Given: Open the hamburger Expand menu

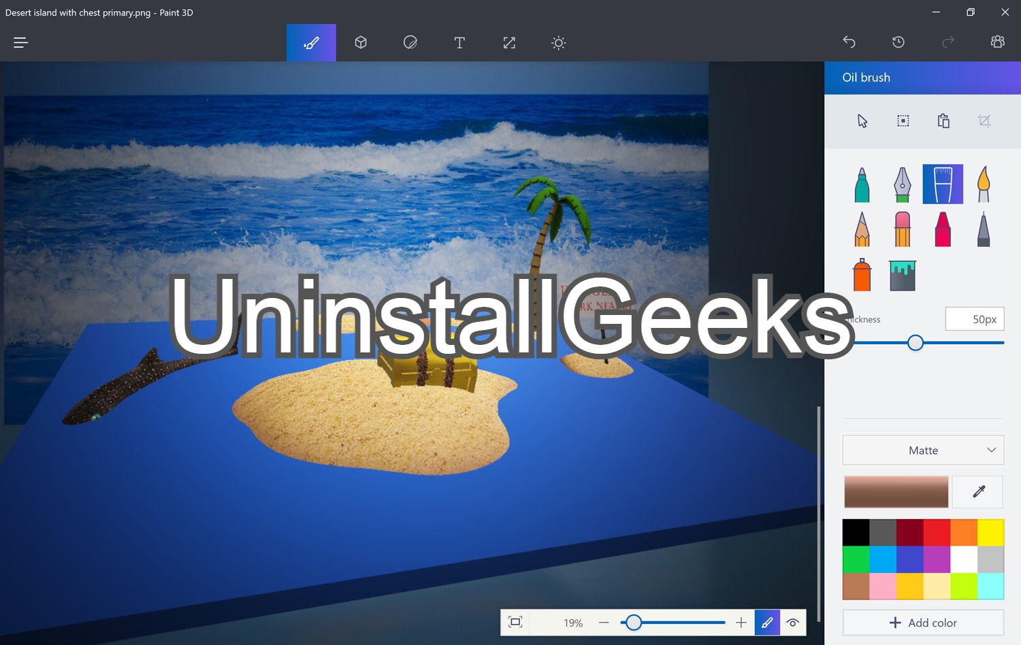Looking at the screenshot, I should click(20, 43).
